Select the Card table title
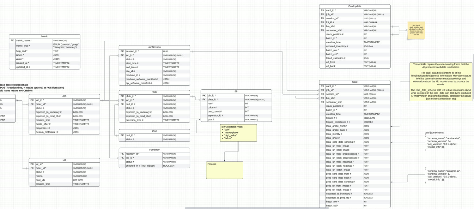This screenshot has height=209, width=474. (355, 82)
